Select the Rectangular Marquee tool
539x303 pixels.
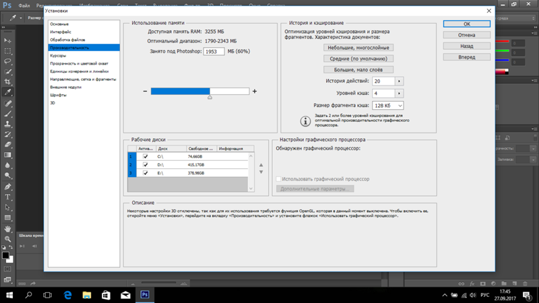click(7, 51)
